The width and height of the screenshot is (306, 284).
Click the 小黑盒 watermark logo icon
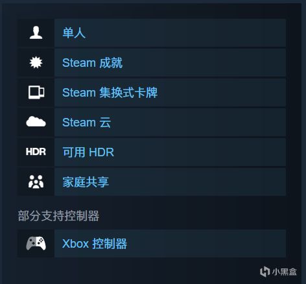click(265, 272)
